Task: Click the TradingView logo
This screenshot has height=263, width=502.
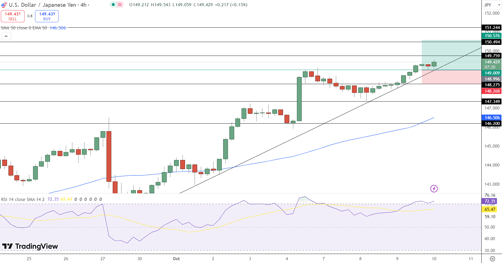Action: tap(30, 246)
